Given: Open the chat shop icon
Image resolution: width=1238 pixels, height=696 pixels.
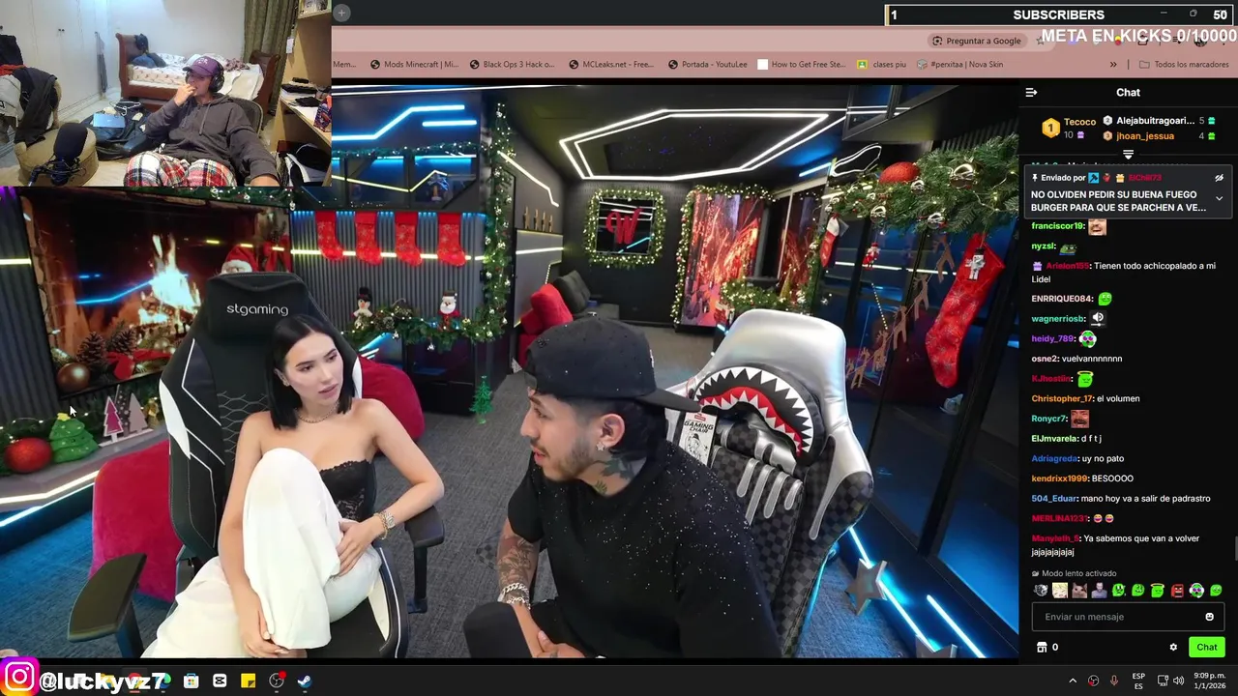Looking at the screenshot, I should tap(1041, 647).
